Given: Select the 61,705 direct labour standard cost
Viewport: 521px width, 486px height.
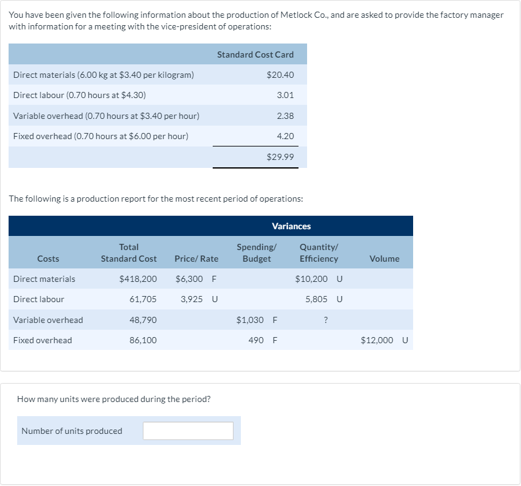Looking at the screenshot, I should point(143,299).
